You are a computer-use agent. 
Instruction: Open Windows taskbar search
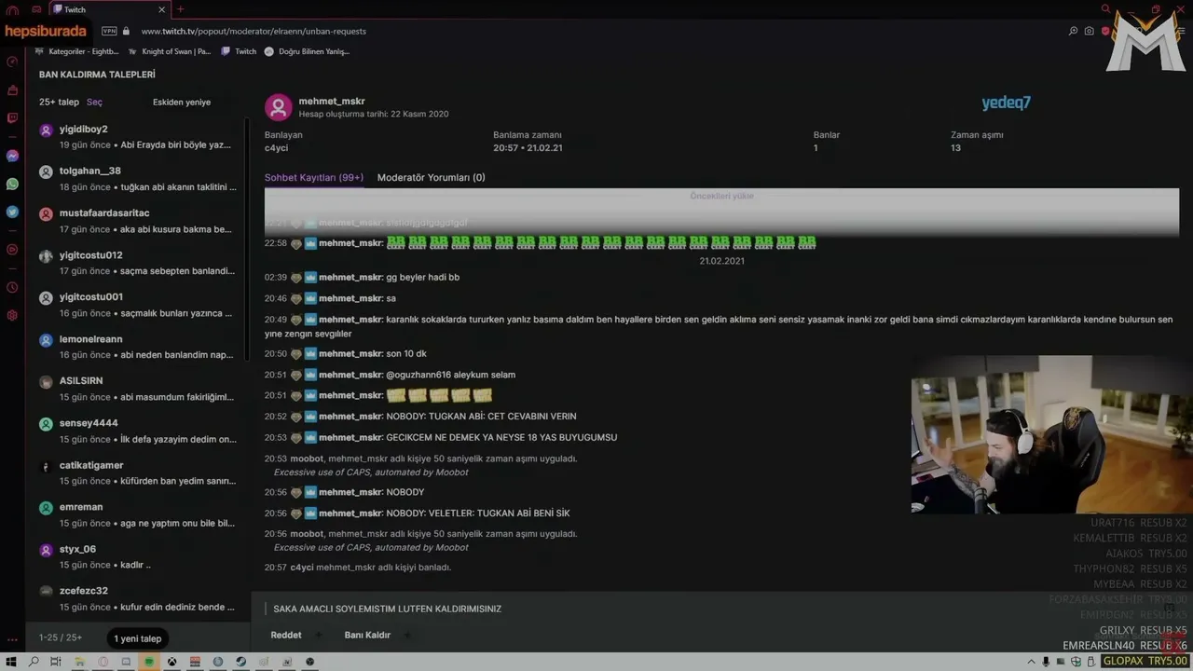34,662
